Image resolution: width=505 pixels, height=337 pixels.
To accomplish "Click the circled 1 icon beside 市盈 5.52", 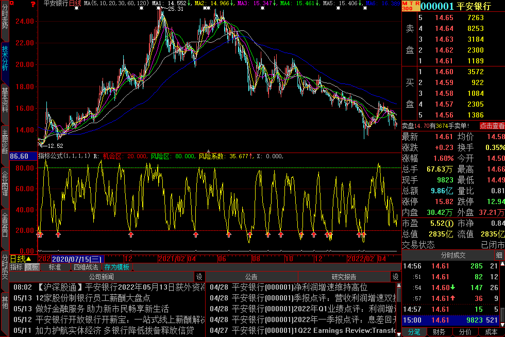I will (x=449, y=223).
